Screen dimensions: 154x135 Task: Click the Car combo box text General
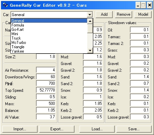pyautogui.click(x=18, y=15)
